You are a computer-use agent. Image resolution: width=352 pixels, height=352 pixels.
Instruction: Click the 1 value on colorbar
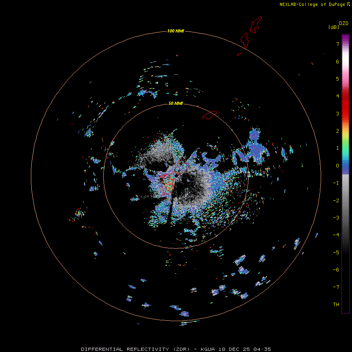(338, 148)
